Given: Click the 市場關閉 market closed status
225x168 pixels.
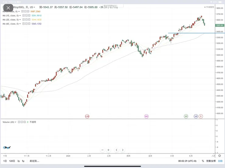Looking at the screenshot, I should point(209,7).
